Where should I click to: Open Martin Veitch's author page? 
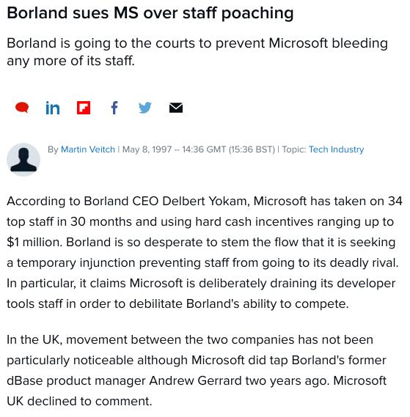88,150
